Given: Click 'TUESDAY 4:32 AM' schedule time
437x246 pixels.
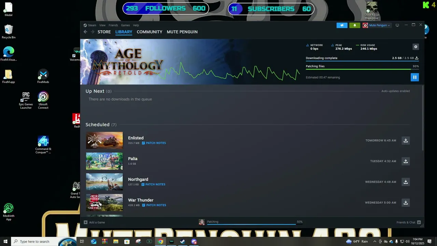Looking at the screenshot, I should pyautogui.click(x=383, y=161).
